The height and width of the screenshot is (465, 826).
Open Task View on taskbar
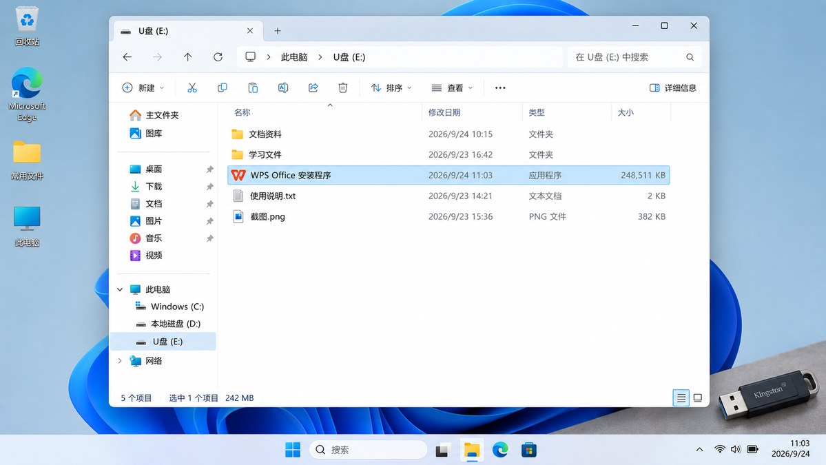[442, 451]
